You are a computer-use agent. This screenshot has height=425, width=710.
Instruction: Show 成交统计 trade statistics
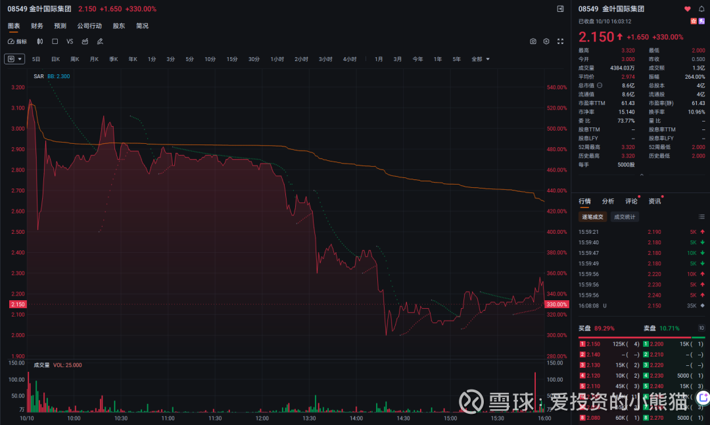pos(625,217)
